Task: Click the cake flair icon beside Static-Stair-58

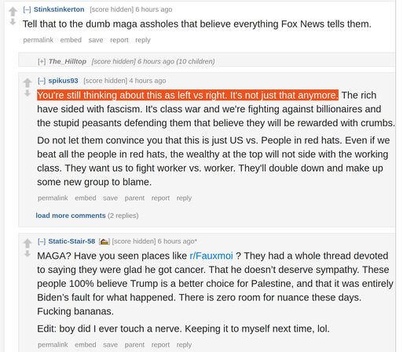Action: pos(104,241)
